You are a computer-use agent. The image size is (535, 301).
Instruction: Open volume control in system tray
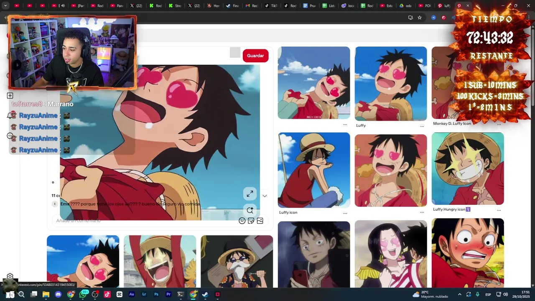(x=505, y=294)
